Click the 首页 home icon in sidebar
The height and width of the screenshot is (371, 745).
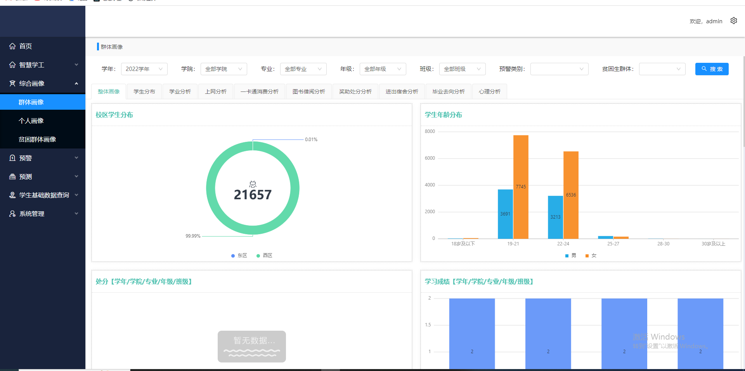[12, 46]
